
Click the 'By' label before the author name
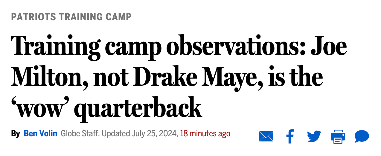15,134
